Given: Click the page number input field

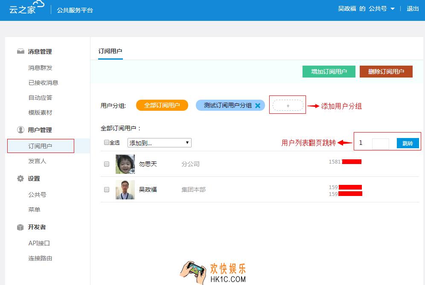Looking at the screenshot, I should pyautogui.click(x=381, y=144).
